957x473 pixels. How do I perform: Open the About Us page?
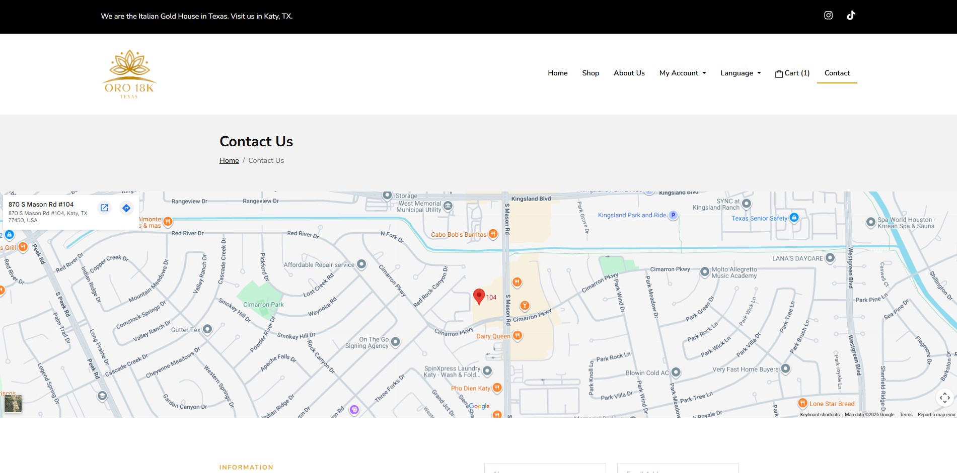coord(629,73)
